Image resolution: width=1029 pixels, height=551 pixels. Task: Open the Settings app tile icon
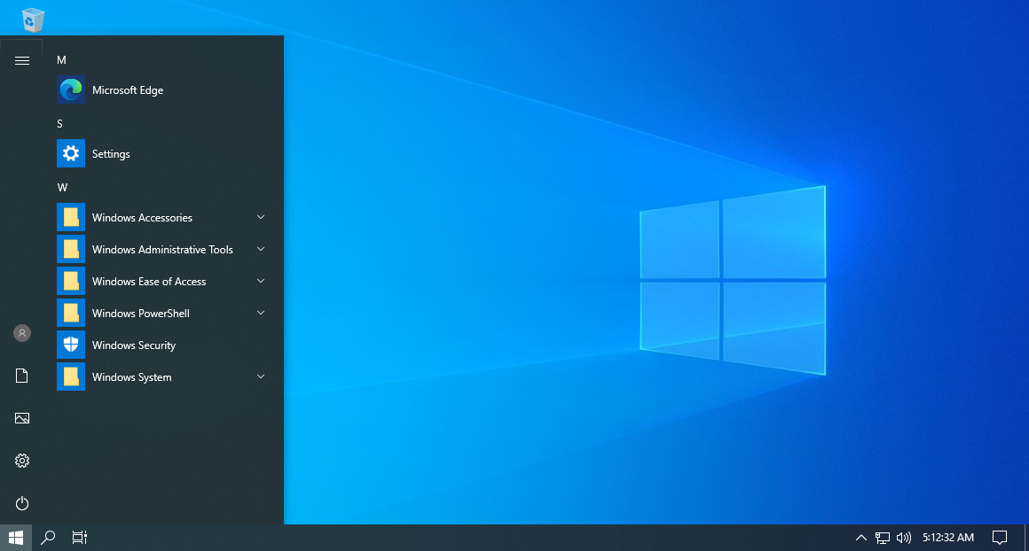[71, 154]
